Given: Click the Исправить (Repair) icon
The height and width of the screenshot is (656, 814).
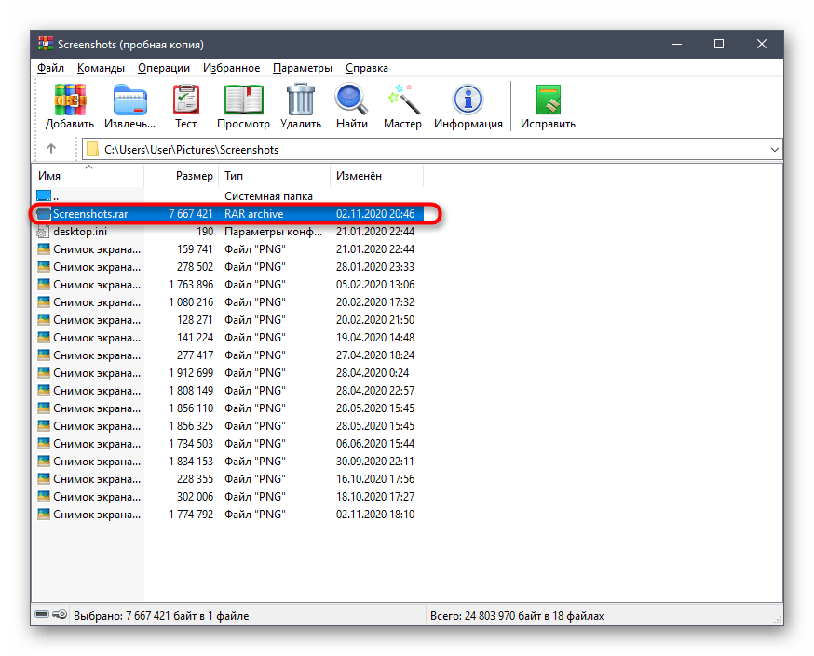Looking at the screenshot, I should (549, 100).
